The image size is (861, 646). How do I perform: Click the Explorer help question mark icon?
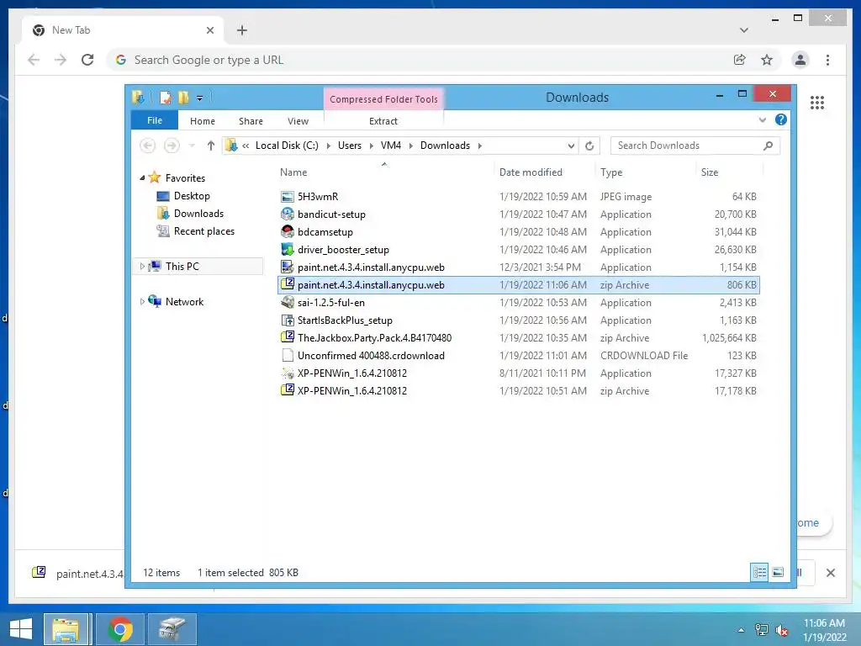(x=781, y=119)
